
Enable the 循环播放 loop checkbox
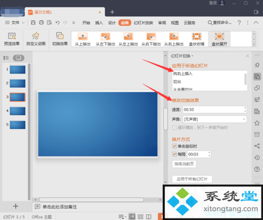(174, 127)
